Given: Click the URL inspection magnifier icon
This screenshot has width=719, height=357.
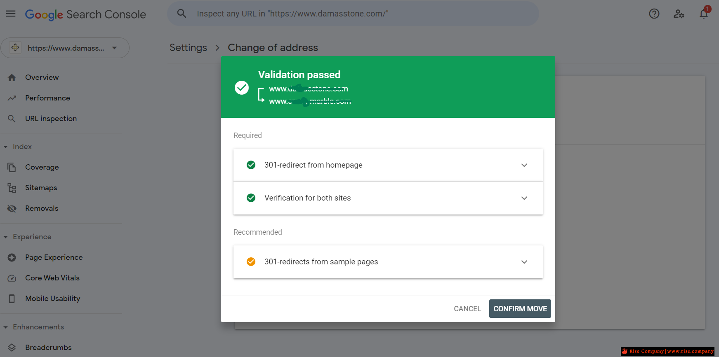Looking at the screenshot, I should click(12, 119).
